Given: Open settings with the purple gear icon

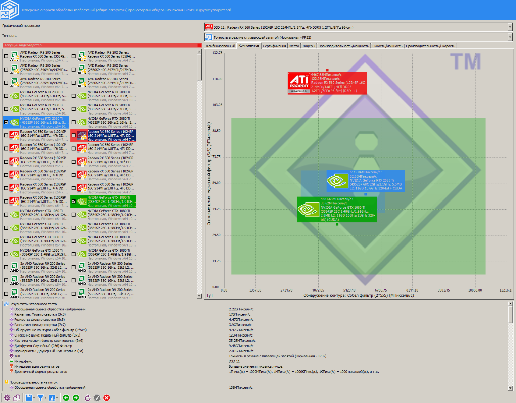Looking at the screenshot, I should (7, 398).
